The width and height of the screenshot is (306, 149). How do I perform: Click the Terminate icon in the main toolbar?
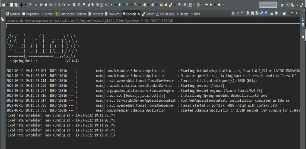(50, 5)
